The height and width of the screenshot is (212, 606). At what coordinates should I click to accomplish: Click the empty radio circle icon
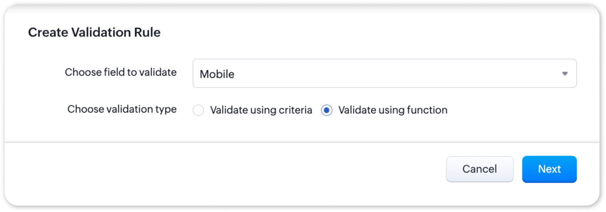click(x=198, y=111)
